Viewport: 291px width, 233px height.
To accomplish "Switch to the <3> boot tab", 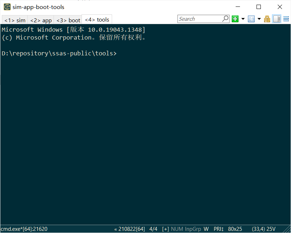I will 68,20.
